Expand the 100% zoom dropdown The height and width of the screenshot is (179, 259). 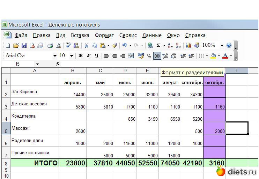point(222,45)
